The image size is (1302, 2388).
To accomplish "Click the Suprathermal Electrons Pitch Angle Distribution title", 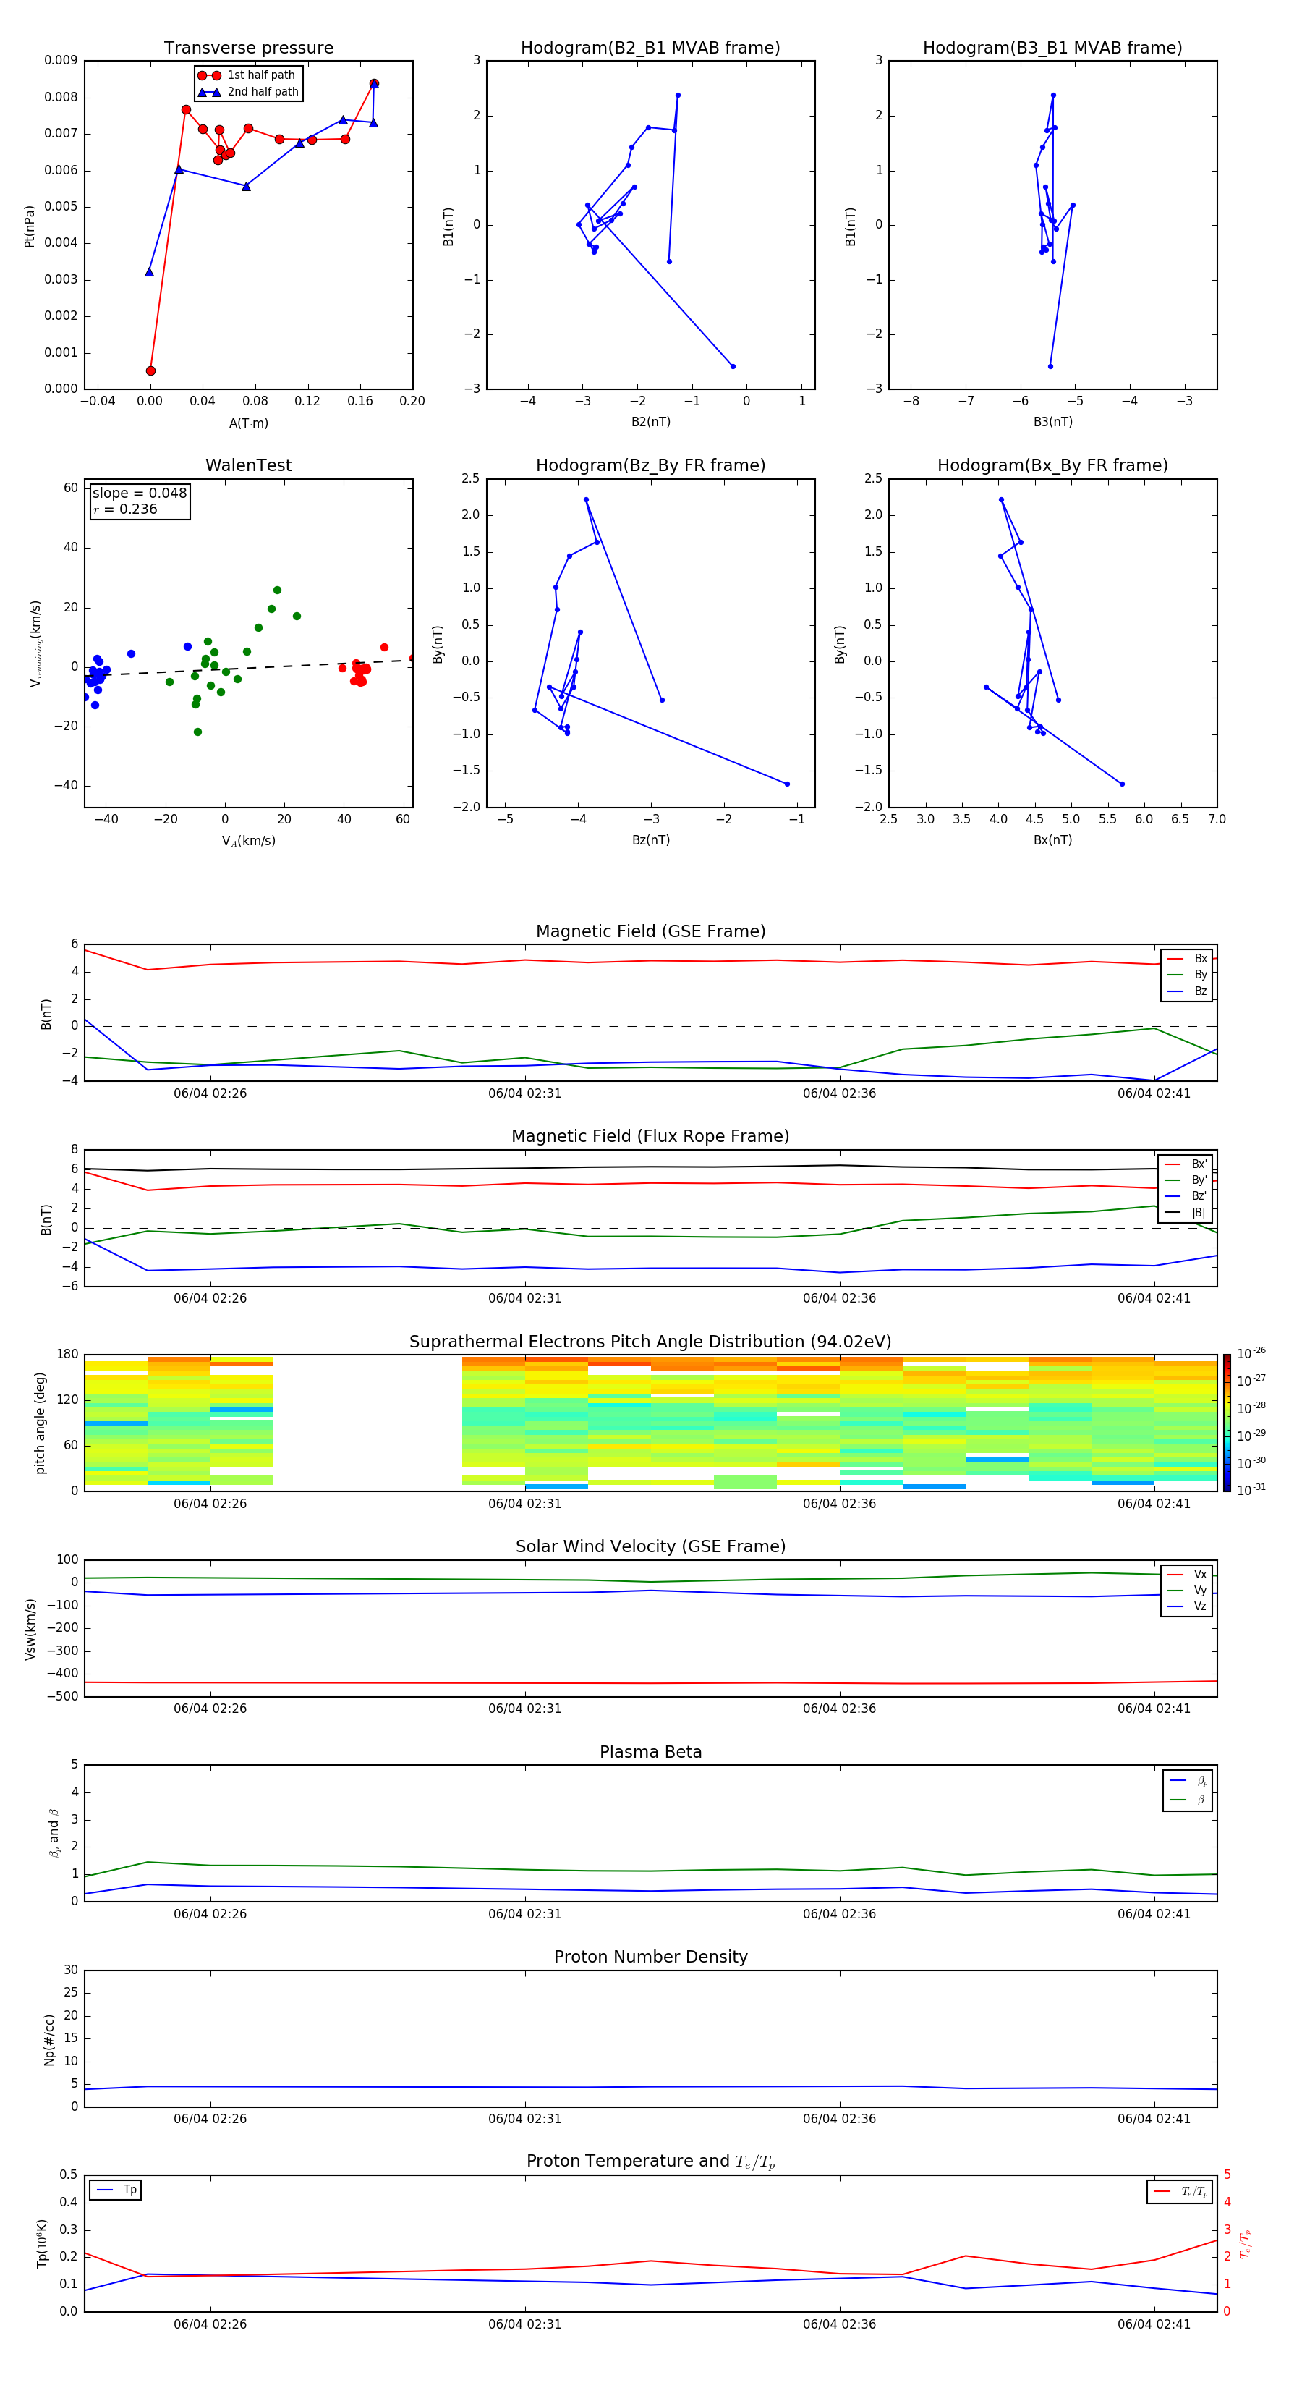I will tap(650, 1342).
